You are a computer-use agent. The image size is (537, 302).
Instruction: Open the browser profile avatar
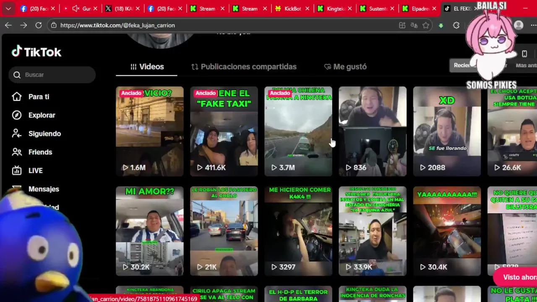click(x=519, y=25)
